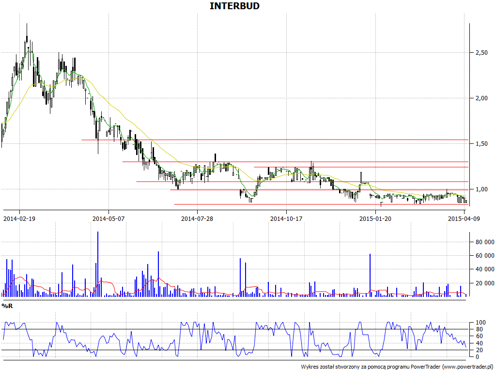
Task: Select the 2014-07-28 date label
Action: pyautogui.click(x=197, y=218)
